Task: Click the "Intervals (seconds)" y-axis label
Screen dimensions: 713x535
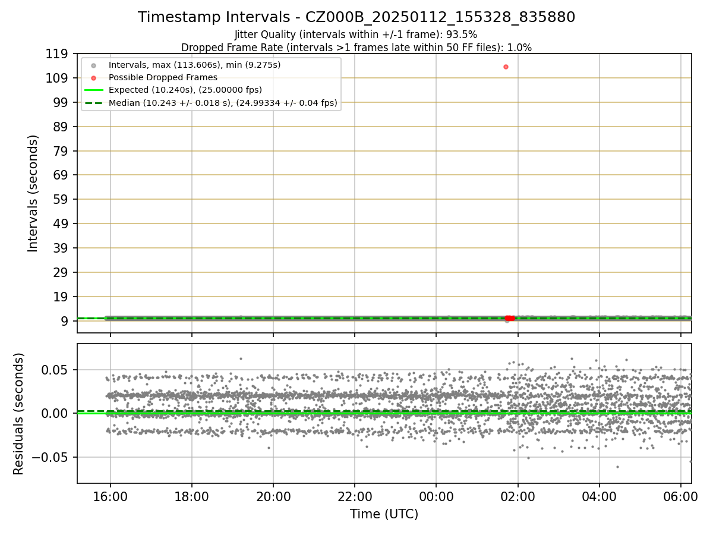Action: [33, 193]
